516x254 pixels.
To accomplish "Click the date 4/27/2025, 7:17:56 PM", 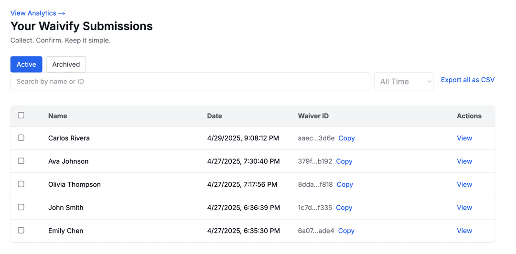I will pyautogui.click(x=242, y=185).
